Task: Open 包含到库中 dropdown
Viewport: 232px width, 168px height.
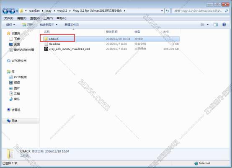Action: (49, 25)
